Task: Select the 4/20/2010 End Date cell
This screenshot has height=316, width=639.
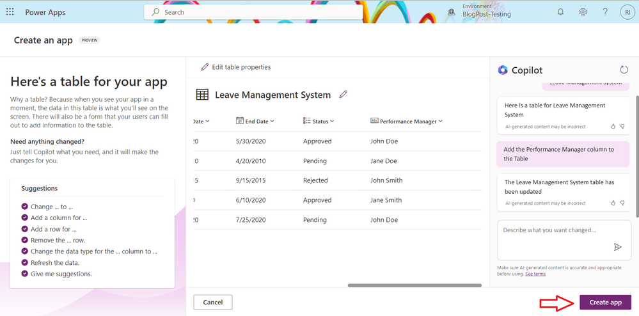Action: tap(251, 161)
